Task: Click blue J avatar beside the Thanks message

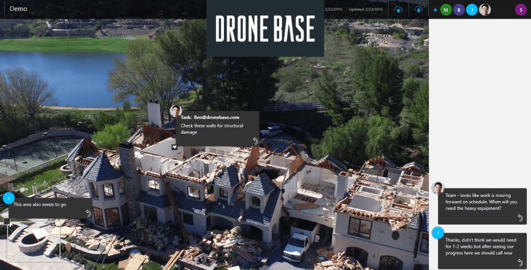Action: (438, 233)
